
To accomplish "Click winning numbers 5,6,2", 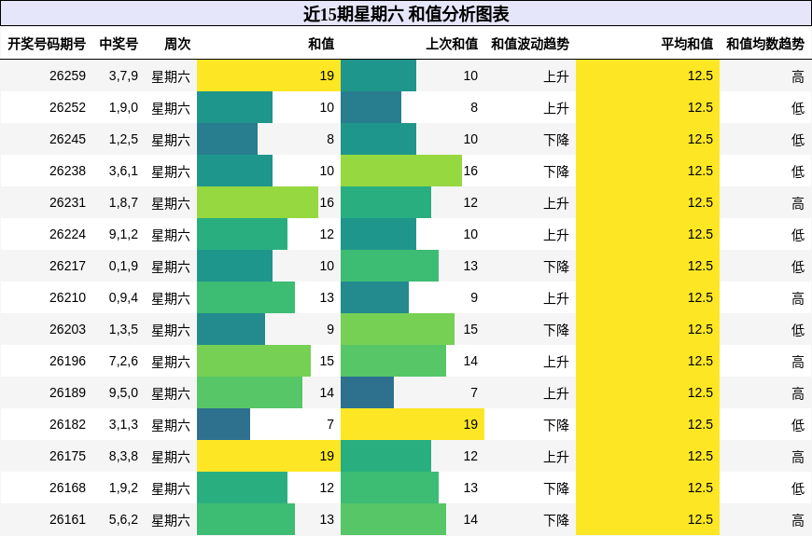I will [x=123, y=519].
